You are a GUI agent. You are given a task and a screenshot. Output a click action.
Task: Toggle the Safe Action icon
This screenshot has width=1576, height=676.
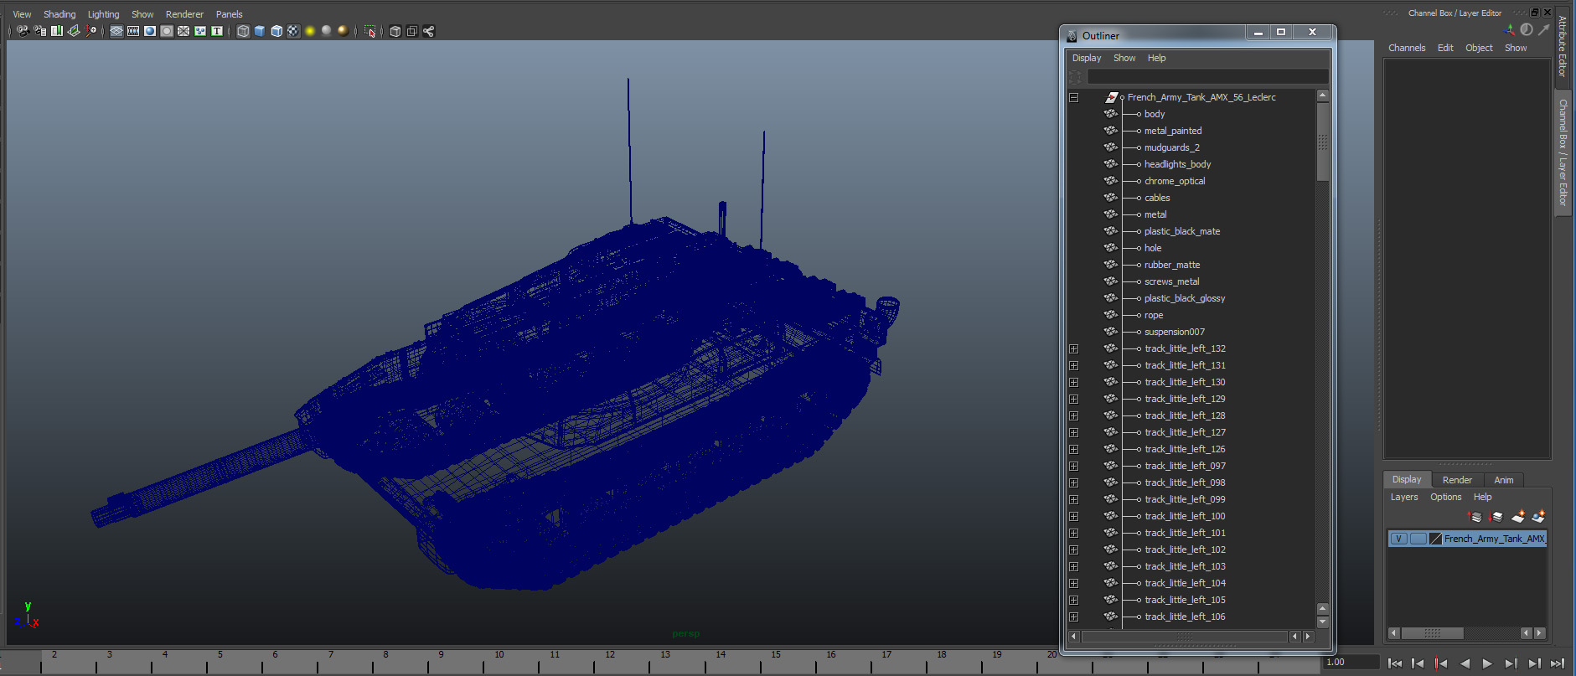coord(200,31)
